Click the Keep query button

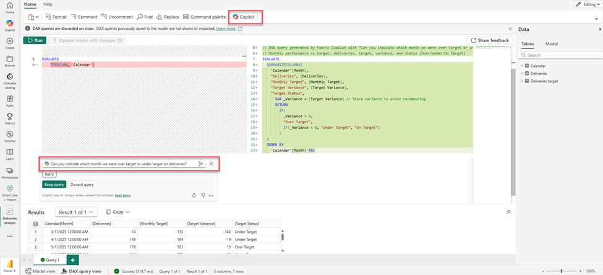tap(54, 185)
